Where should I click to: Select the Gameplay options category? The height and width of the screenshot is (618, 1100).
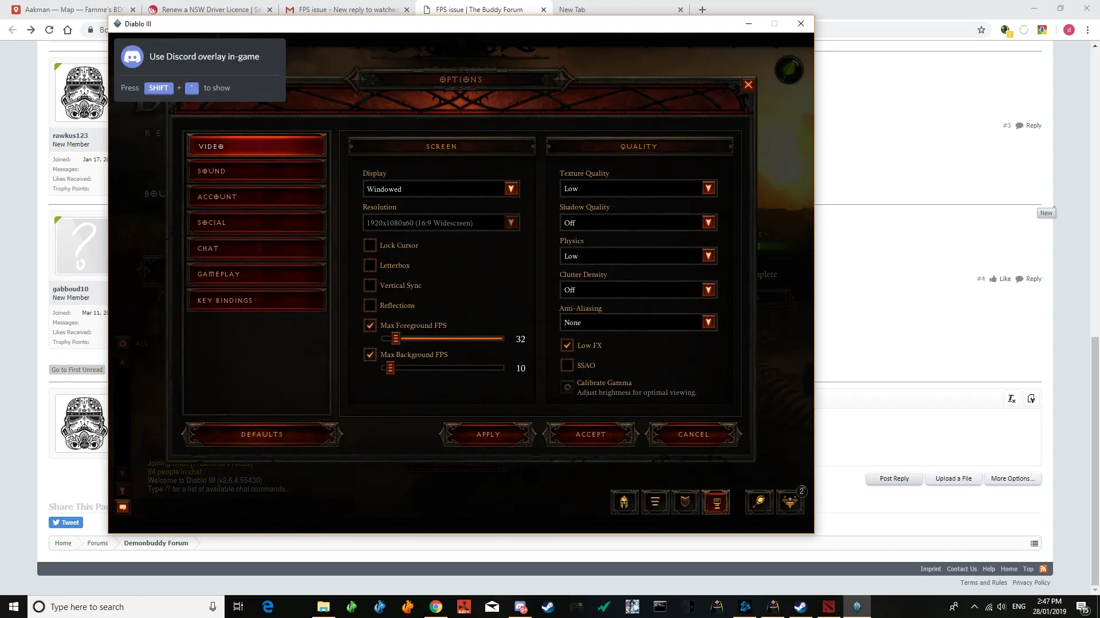click(x=257, y=274)
